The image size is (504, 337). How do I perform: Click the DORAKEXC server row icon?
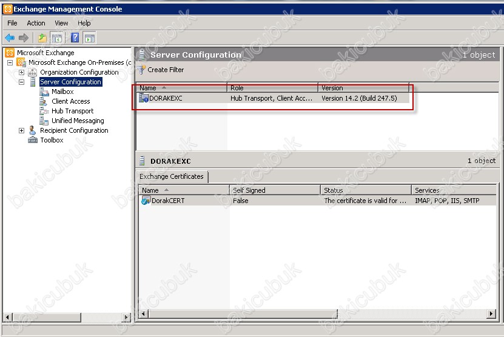coord(143,98)
